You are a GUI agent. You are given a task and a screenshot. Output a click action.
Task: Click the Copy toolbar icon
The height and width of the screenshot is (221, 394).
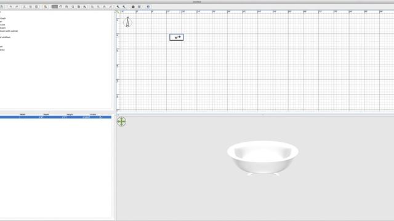point(30,7)
